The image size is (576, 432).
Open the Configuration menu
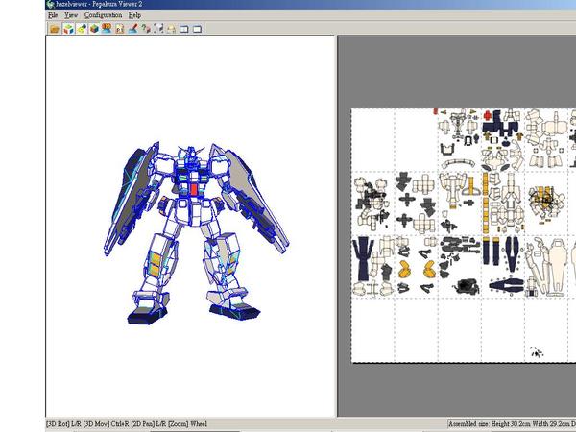[104, 15]
